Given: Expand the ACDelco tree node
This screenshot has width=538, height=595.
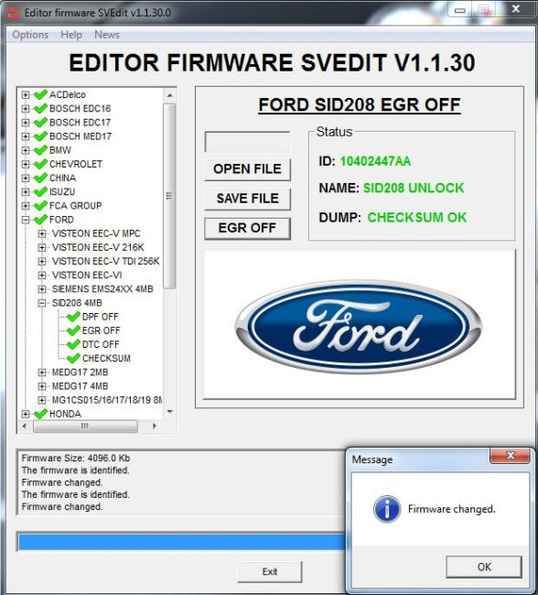Looking at the screenshot, I should coord(26,94).
